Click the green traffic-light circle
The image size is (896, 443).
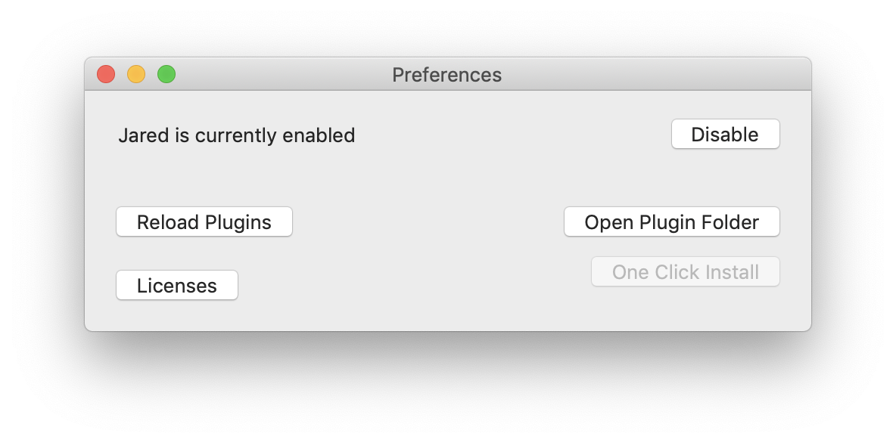point(166,74)
